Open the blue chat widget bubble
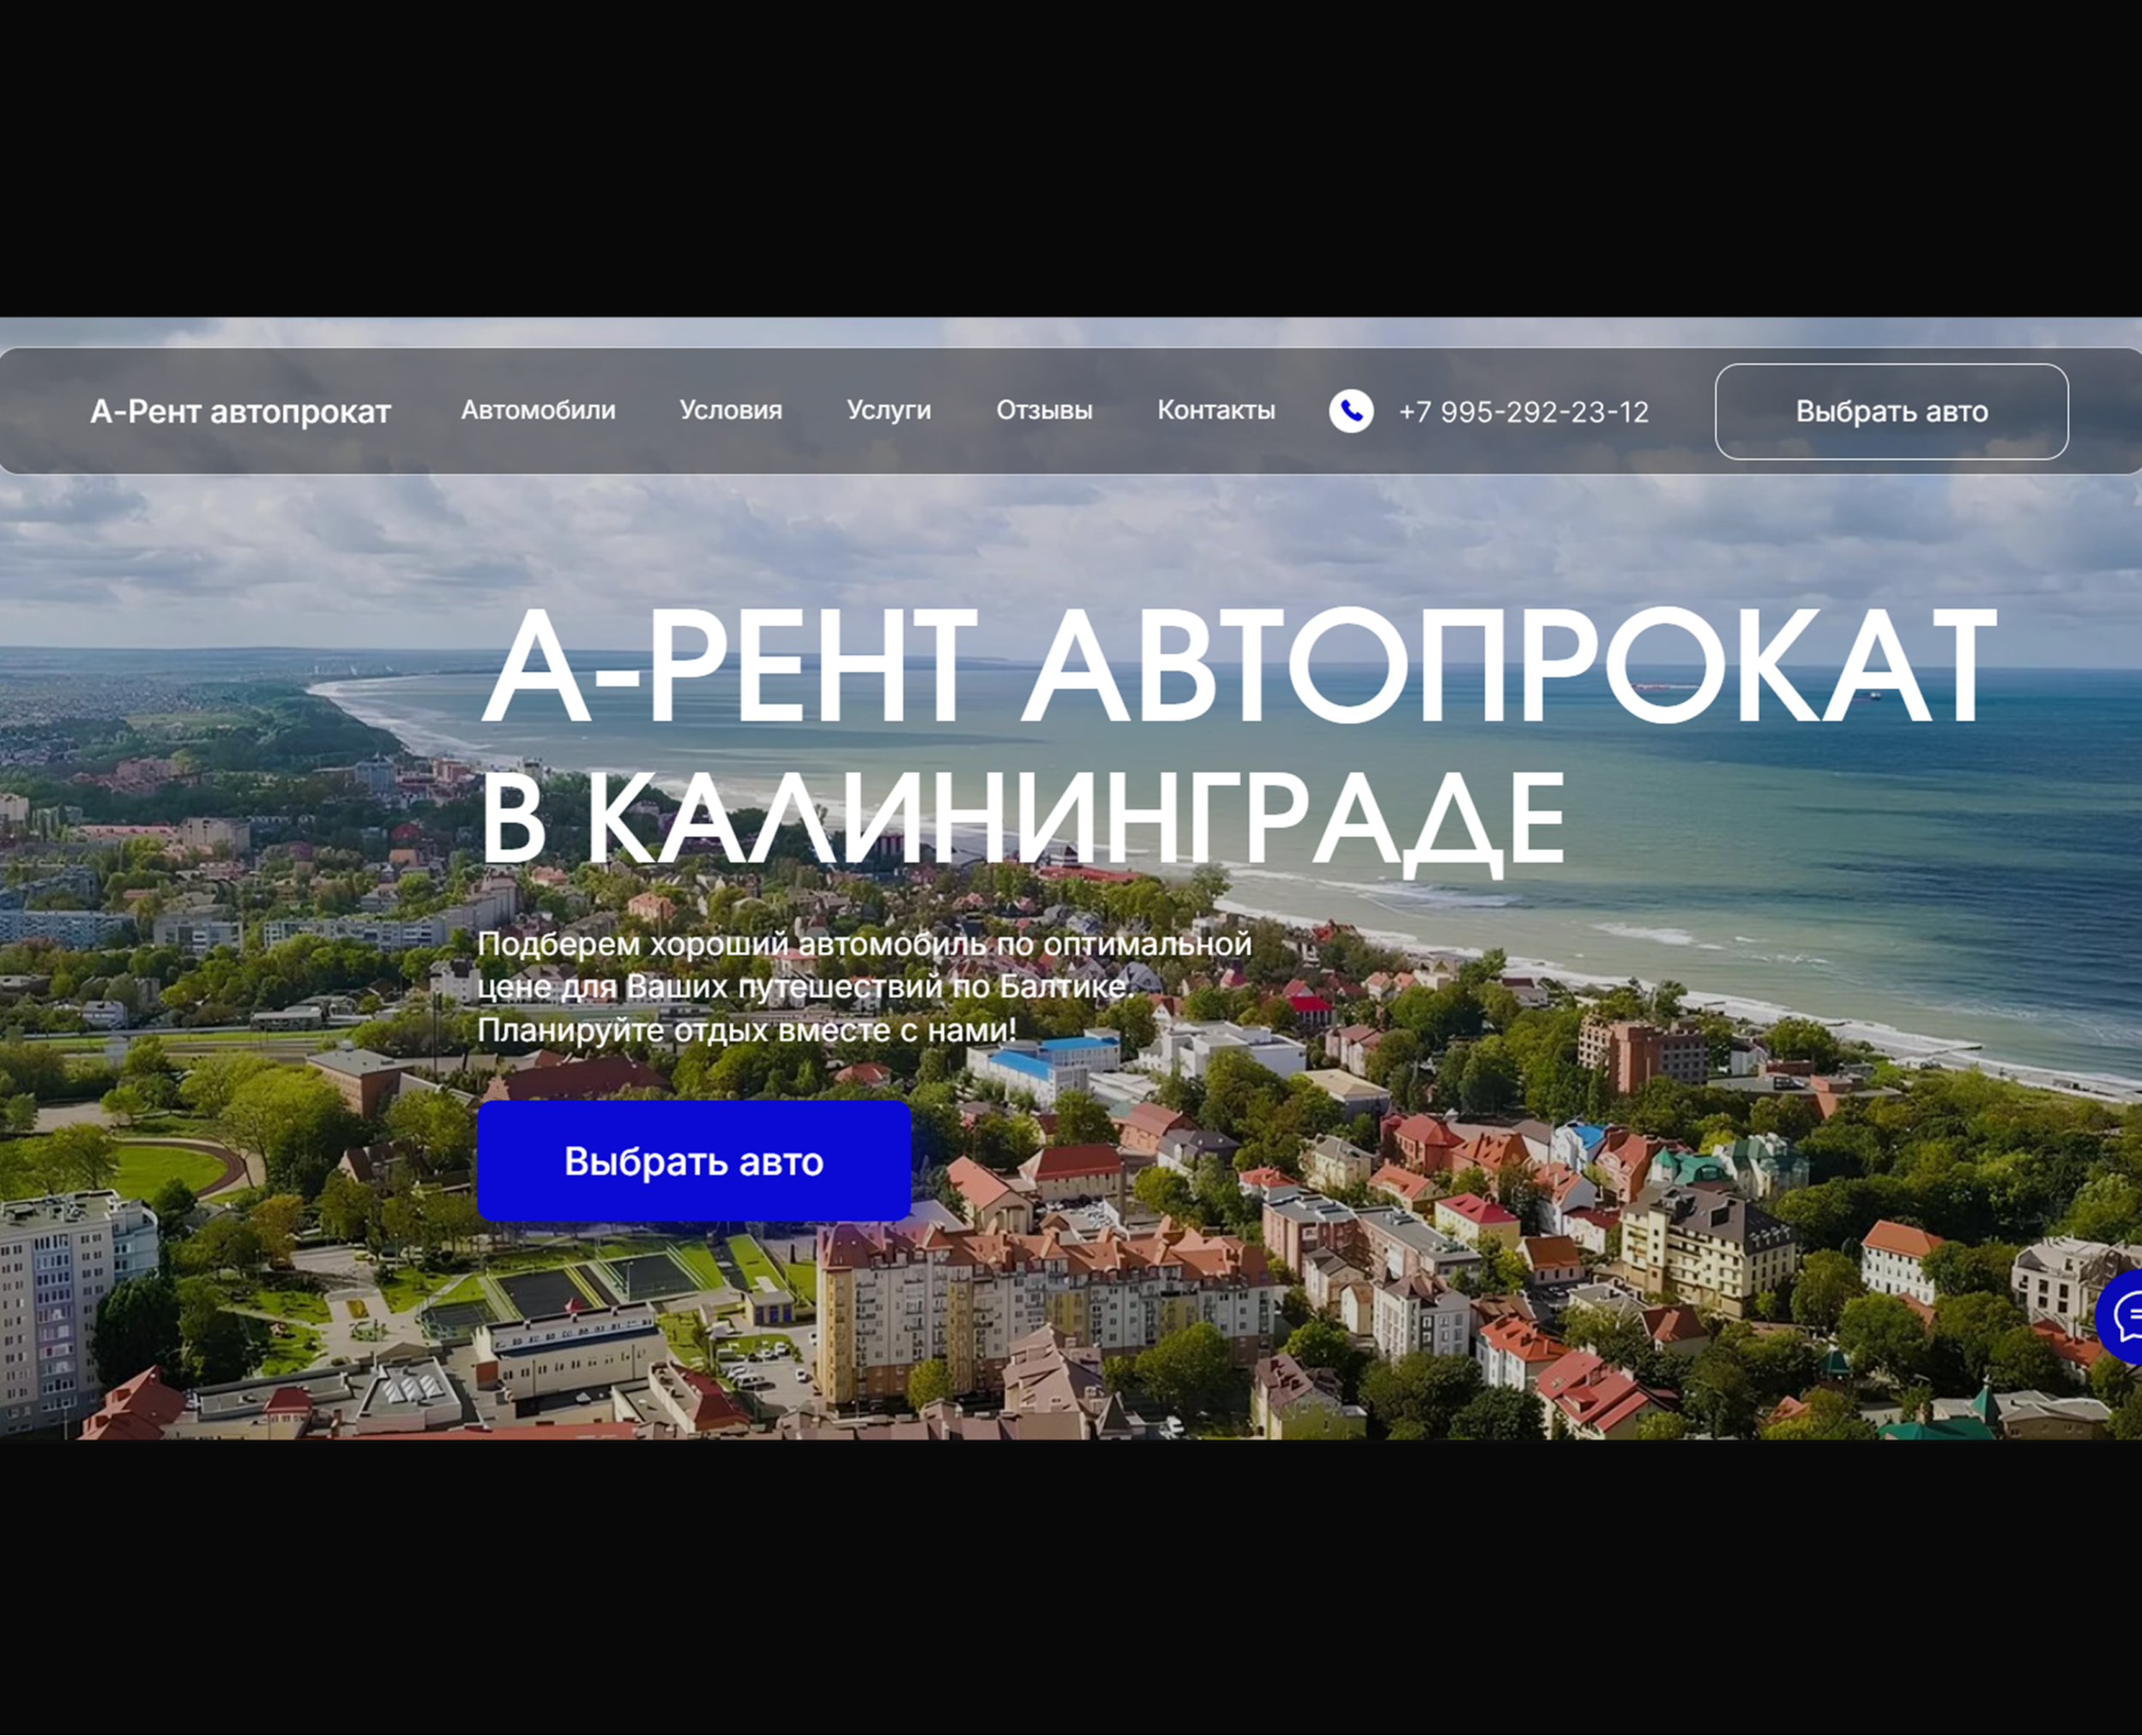This screenshot has height=1736, width=2142. tap(2124, 1316)
